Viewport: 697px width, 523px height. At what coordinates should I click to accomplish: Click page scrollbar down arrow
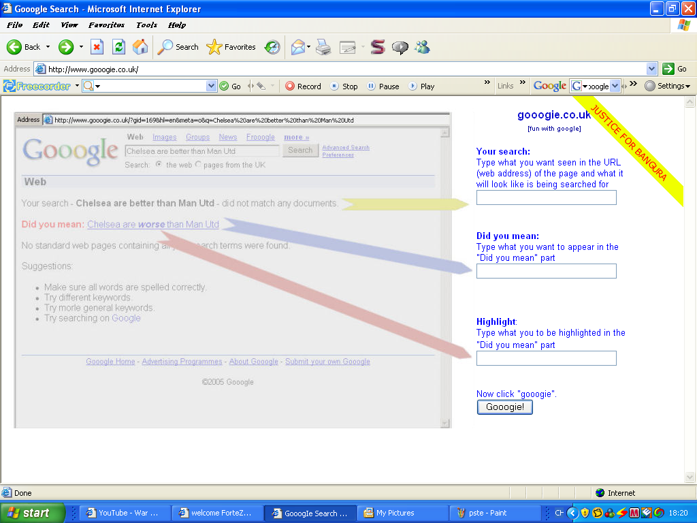[x=690, y=477]
